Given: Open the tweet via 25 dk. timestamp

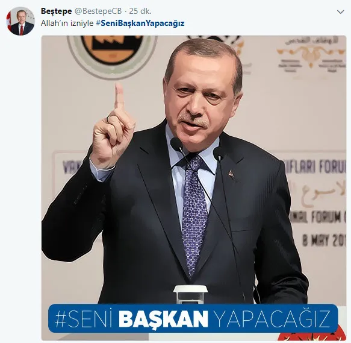Looking at the screenshot, I should (140, 11).
